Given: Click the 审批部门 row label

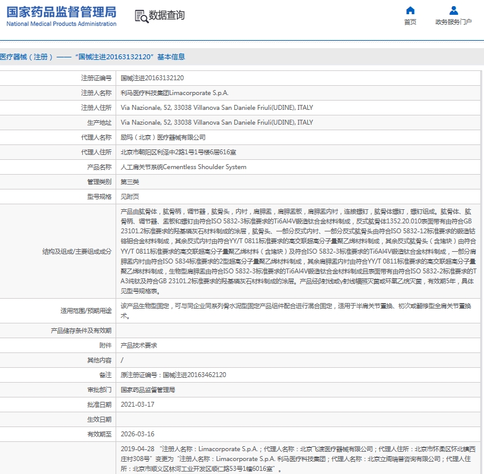Looking at the screenshot, I should click(99, 389).
